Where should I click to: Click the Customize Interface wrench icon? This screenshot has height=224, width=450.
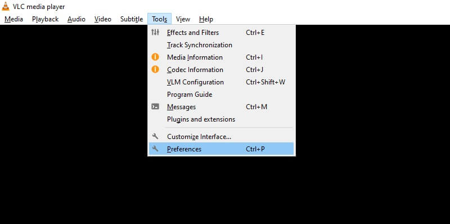155,136
